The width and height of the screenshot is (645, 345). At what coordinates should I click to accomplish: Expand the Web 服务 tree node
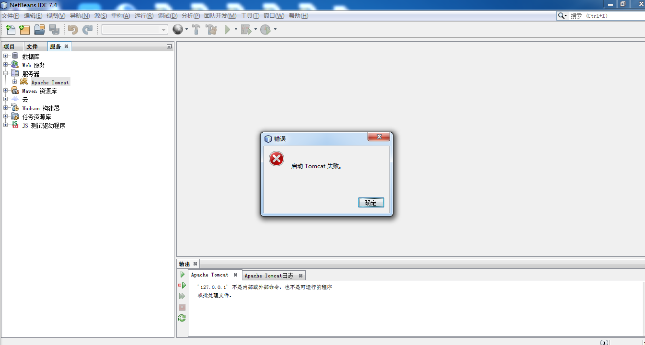pyautogui.click(x=6, y=65)
